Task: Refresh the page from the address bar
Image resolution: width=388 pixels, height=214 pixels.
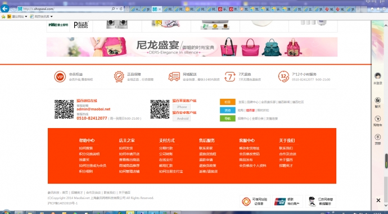Action: pyautogui.click(x=121, y=9)
